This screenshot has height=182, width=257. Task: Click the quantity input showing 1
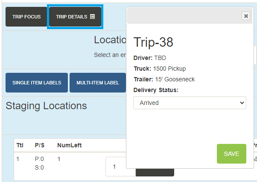[120, 167]
